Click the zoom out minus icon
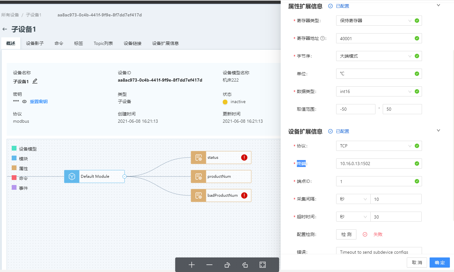454x272 pixels. pyautogui.click(x=209, y=265)
